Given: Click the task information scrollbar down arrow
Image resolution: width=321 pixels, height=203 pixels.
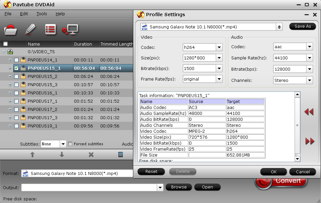Looking at the screenshot, I should pyautogui.click(x=297, y=159).
